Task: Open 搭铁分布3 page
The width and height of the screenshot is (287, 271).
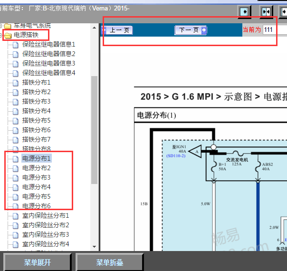Action: [x=36, y=101]
